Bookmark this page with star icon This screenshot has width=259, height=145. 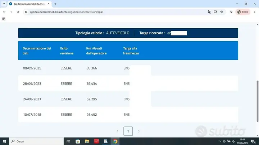coord(222,12)
